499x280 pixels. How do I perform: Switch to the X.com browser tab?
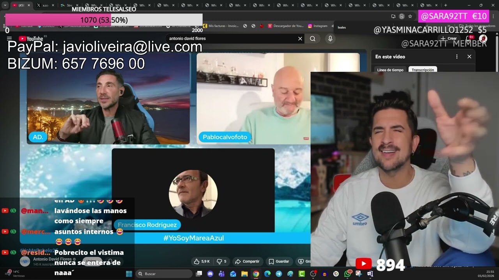[x=46, y=5]
